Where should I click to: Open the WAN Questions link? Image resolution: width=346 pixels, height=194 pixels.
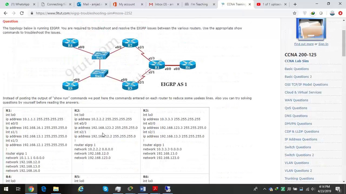tap(296, 100)
